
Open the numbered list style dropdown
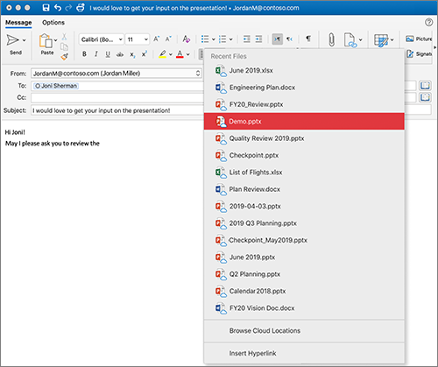[x=230, y=39]
